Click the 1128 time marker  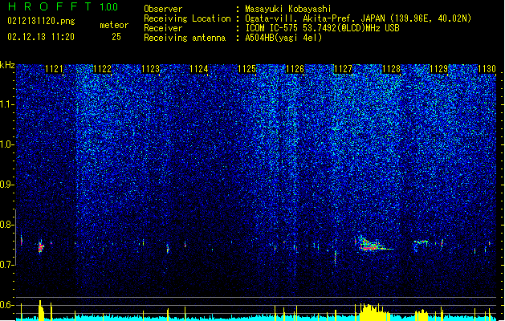(x=391, y=69)
